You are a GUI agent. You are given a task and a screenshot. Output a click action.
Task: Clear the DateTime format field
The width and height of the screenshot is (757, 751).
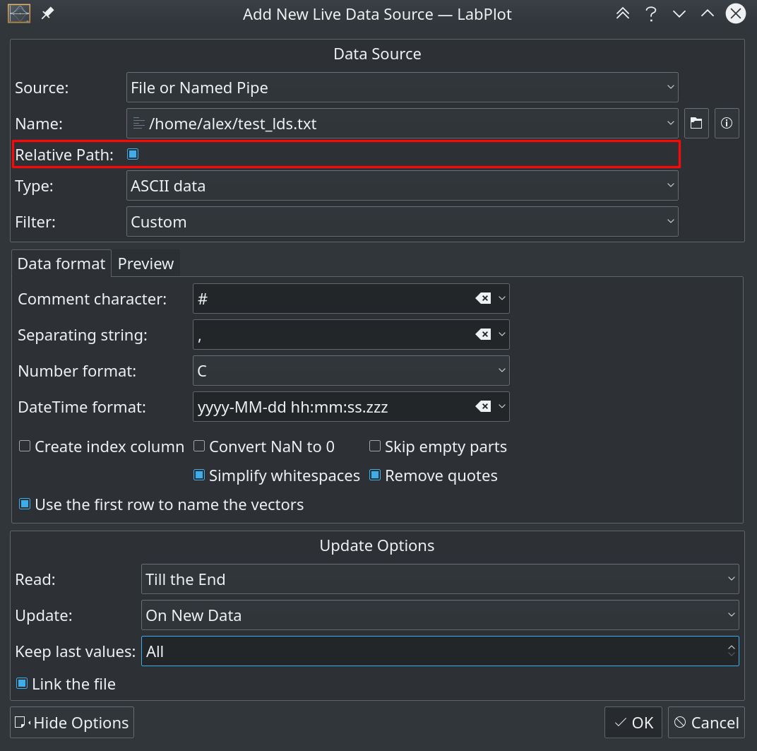pos(484,406)
